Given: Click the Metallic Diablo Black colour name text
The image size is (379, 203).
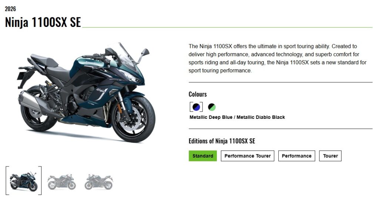Looking at the screenshot, I should [261, 117].
